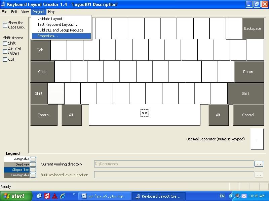Viewport: 269px width, 201px height.
Task: Click the round tray icon beside the envelope
Action: tap(238, 196)
